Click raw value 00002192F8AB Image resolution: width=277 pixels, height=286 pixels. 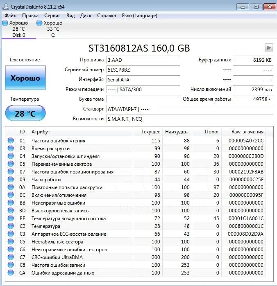[246, 171]
